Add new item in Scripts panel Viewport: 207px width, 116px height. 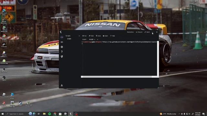pos(79,36)
